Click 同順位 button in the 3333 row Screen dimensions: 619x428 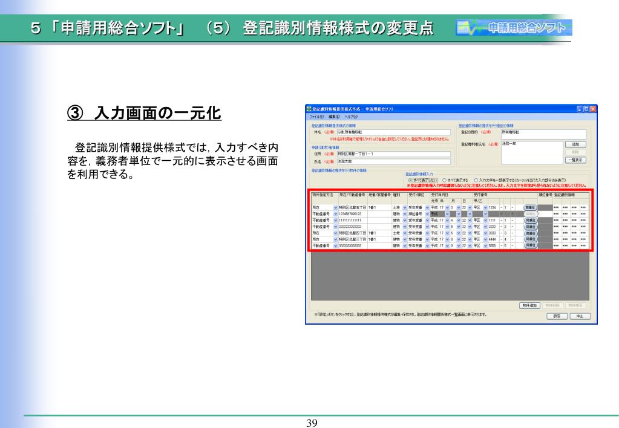tap(531, 233)
